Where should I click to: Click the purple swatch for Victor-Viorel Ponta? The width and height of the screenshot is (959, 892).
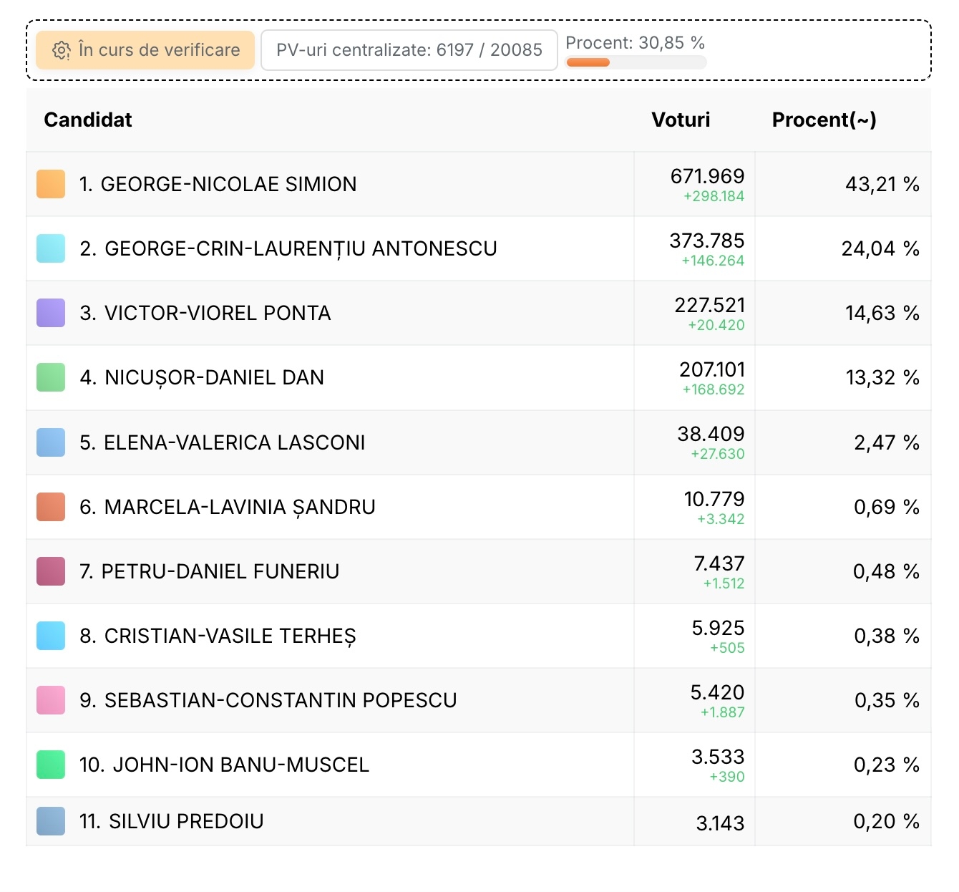point(51,313)
